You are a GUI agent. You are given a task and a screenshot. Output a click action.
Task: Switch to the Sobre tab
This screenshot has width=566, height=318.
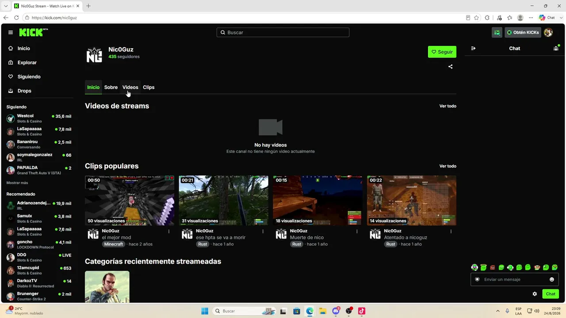[x=111, y=87]
